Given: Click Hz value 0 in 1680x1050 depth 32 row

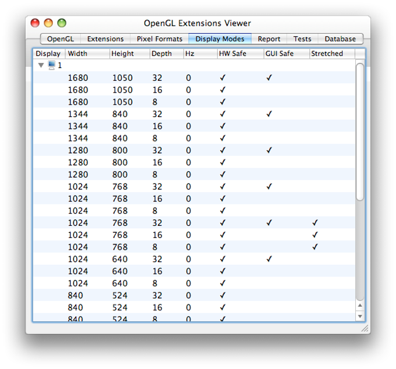Looking at the screenshot, I should [189, 78].
